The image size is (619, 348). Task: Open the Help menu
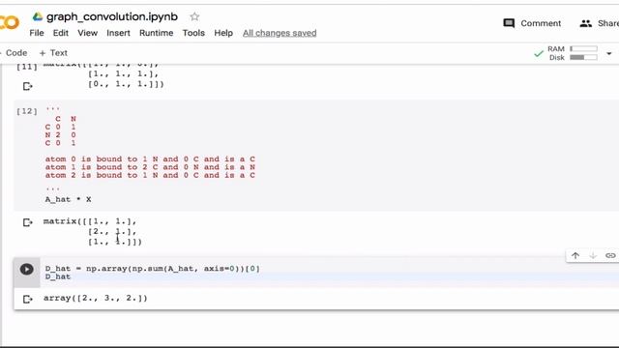[223, 33]
